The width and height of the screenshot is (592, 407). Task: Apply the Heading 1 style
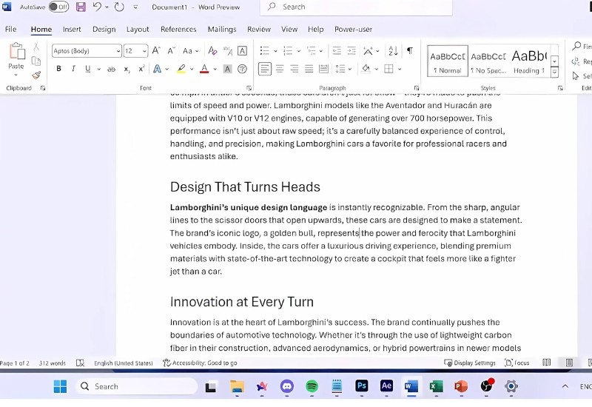point(529,61)
